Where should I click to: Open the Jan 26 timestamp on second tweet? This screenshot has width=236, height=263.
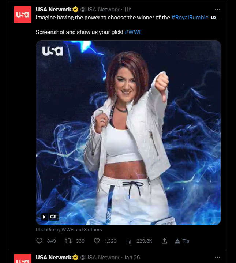click(132, 257)
